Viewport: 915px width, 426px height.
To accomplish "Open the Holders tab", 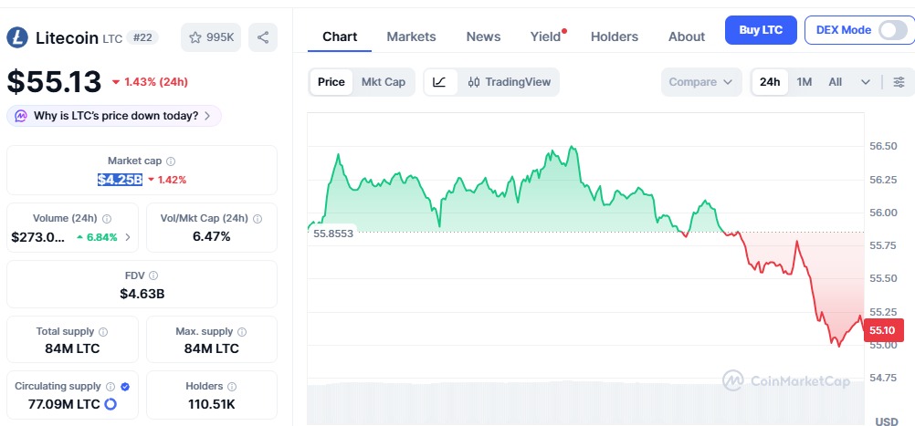I will [x=615, y=36].
